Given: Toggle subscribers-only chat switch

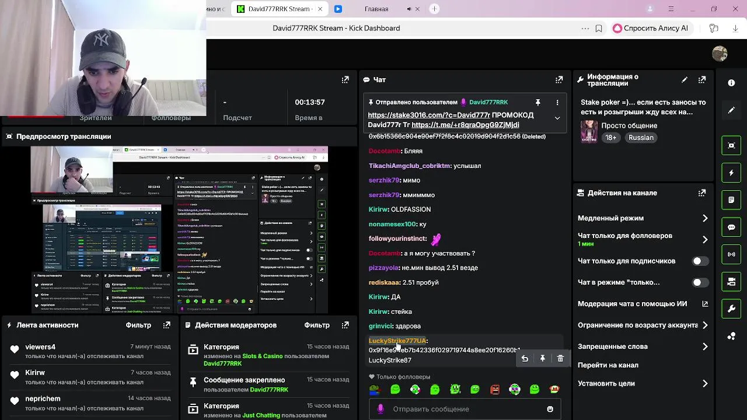Looking at the screenshot, I should [x=700, y=261].
